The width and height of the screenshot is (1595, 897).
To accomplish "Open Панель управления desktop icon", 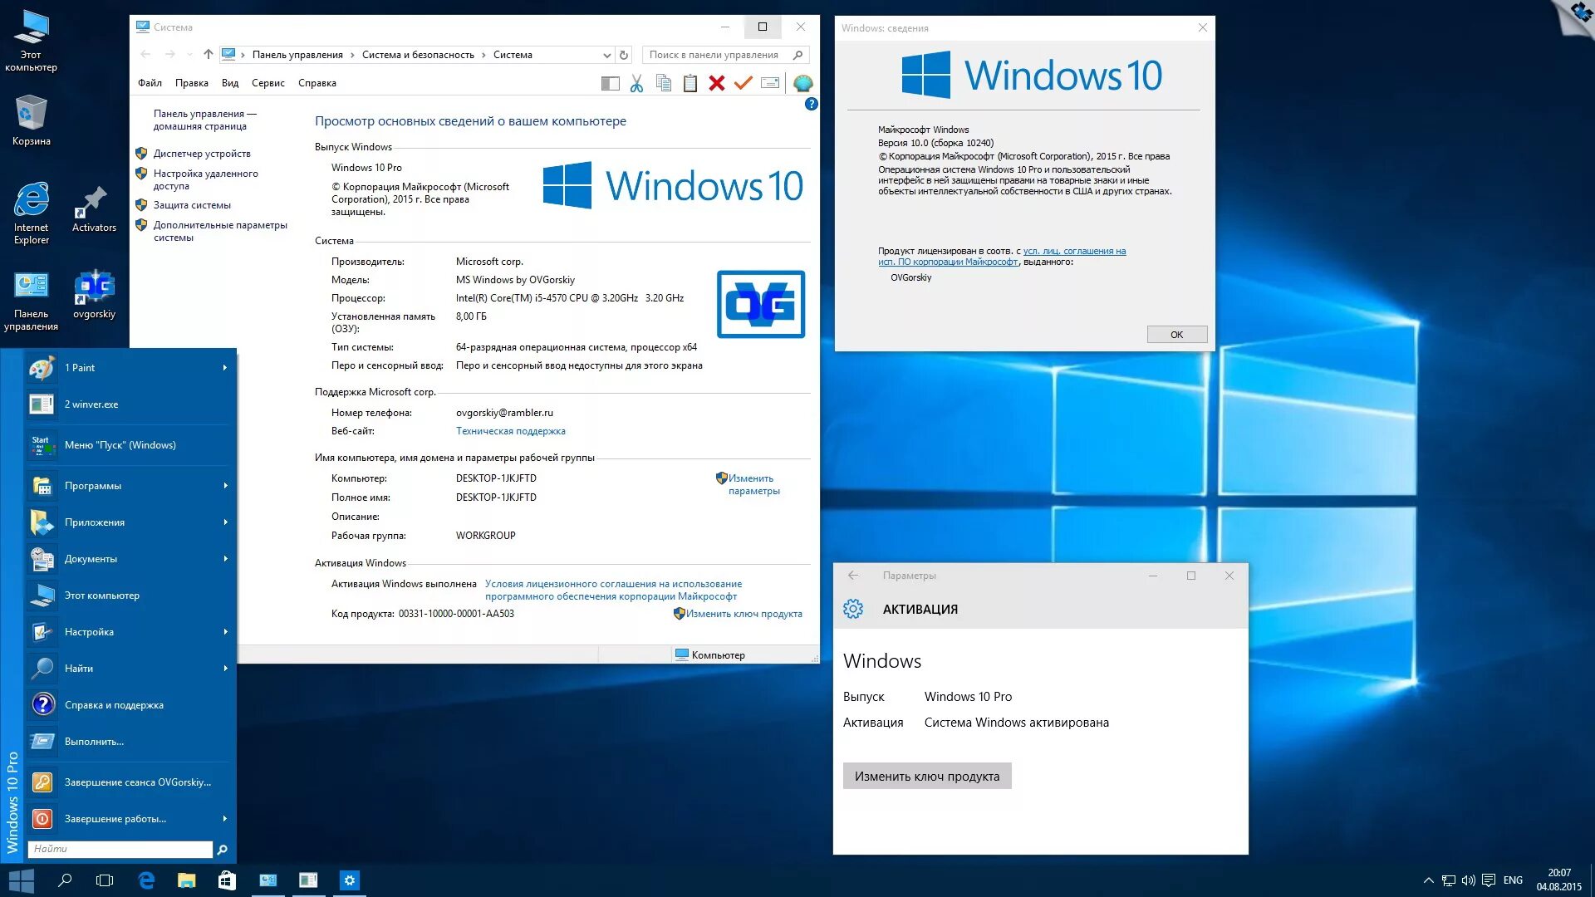I will click(x=31, y=301).
